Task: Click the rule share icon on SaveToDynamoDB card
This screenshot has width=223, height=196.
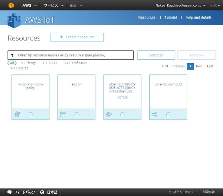Action: (155, 114)
